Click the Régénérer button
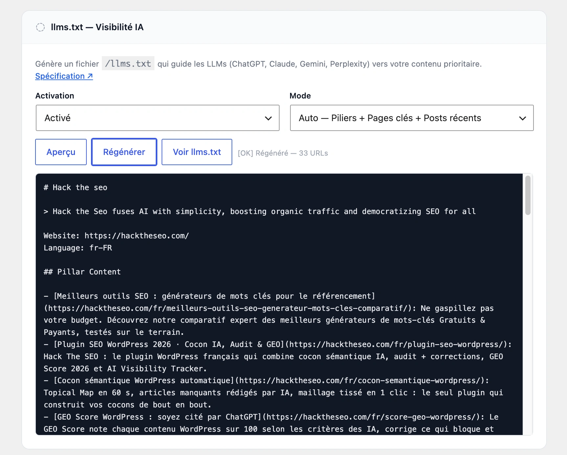The width and height of the screenshot is (567, 455). 124,152
